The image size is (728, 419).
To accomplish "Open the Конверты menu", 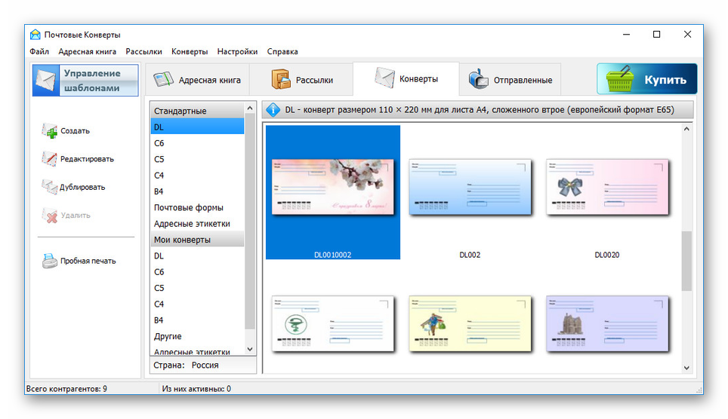I will (190, 51).
